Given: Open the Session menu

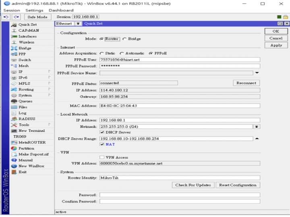Looking at the screenshot, I should point(11,10).
